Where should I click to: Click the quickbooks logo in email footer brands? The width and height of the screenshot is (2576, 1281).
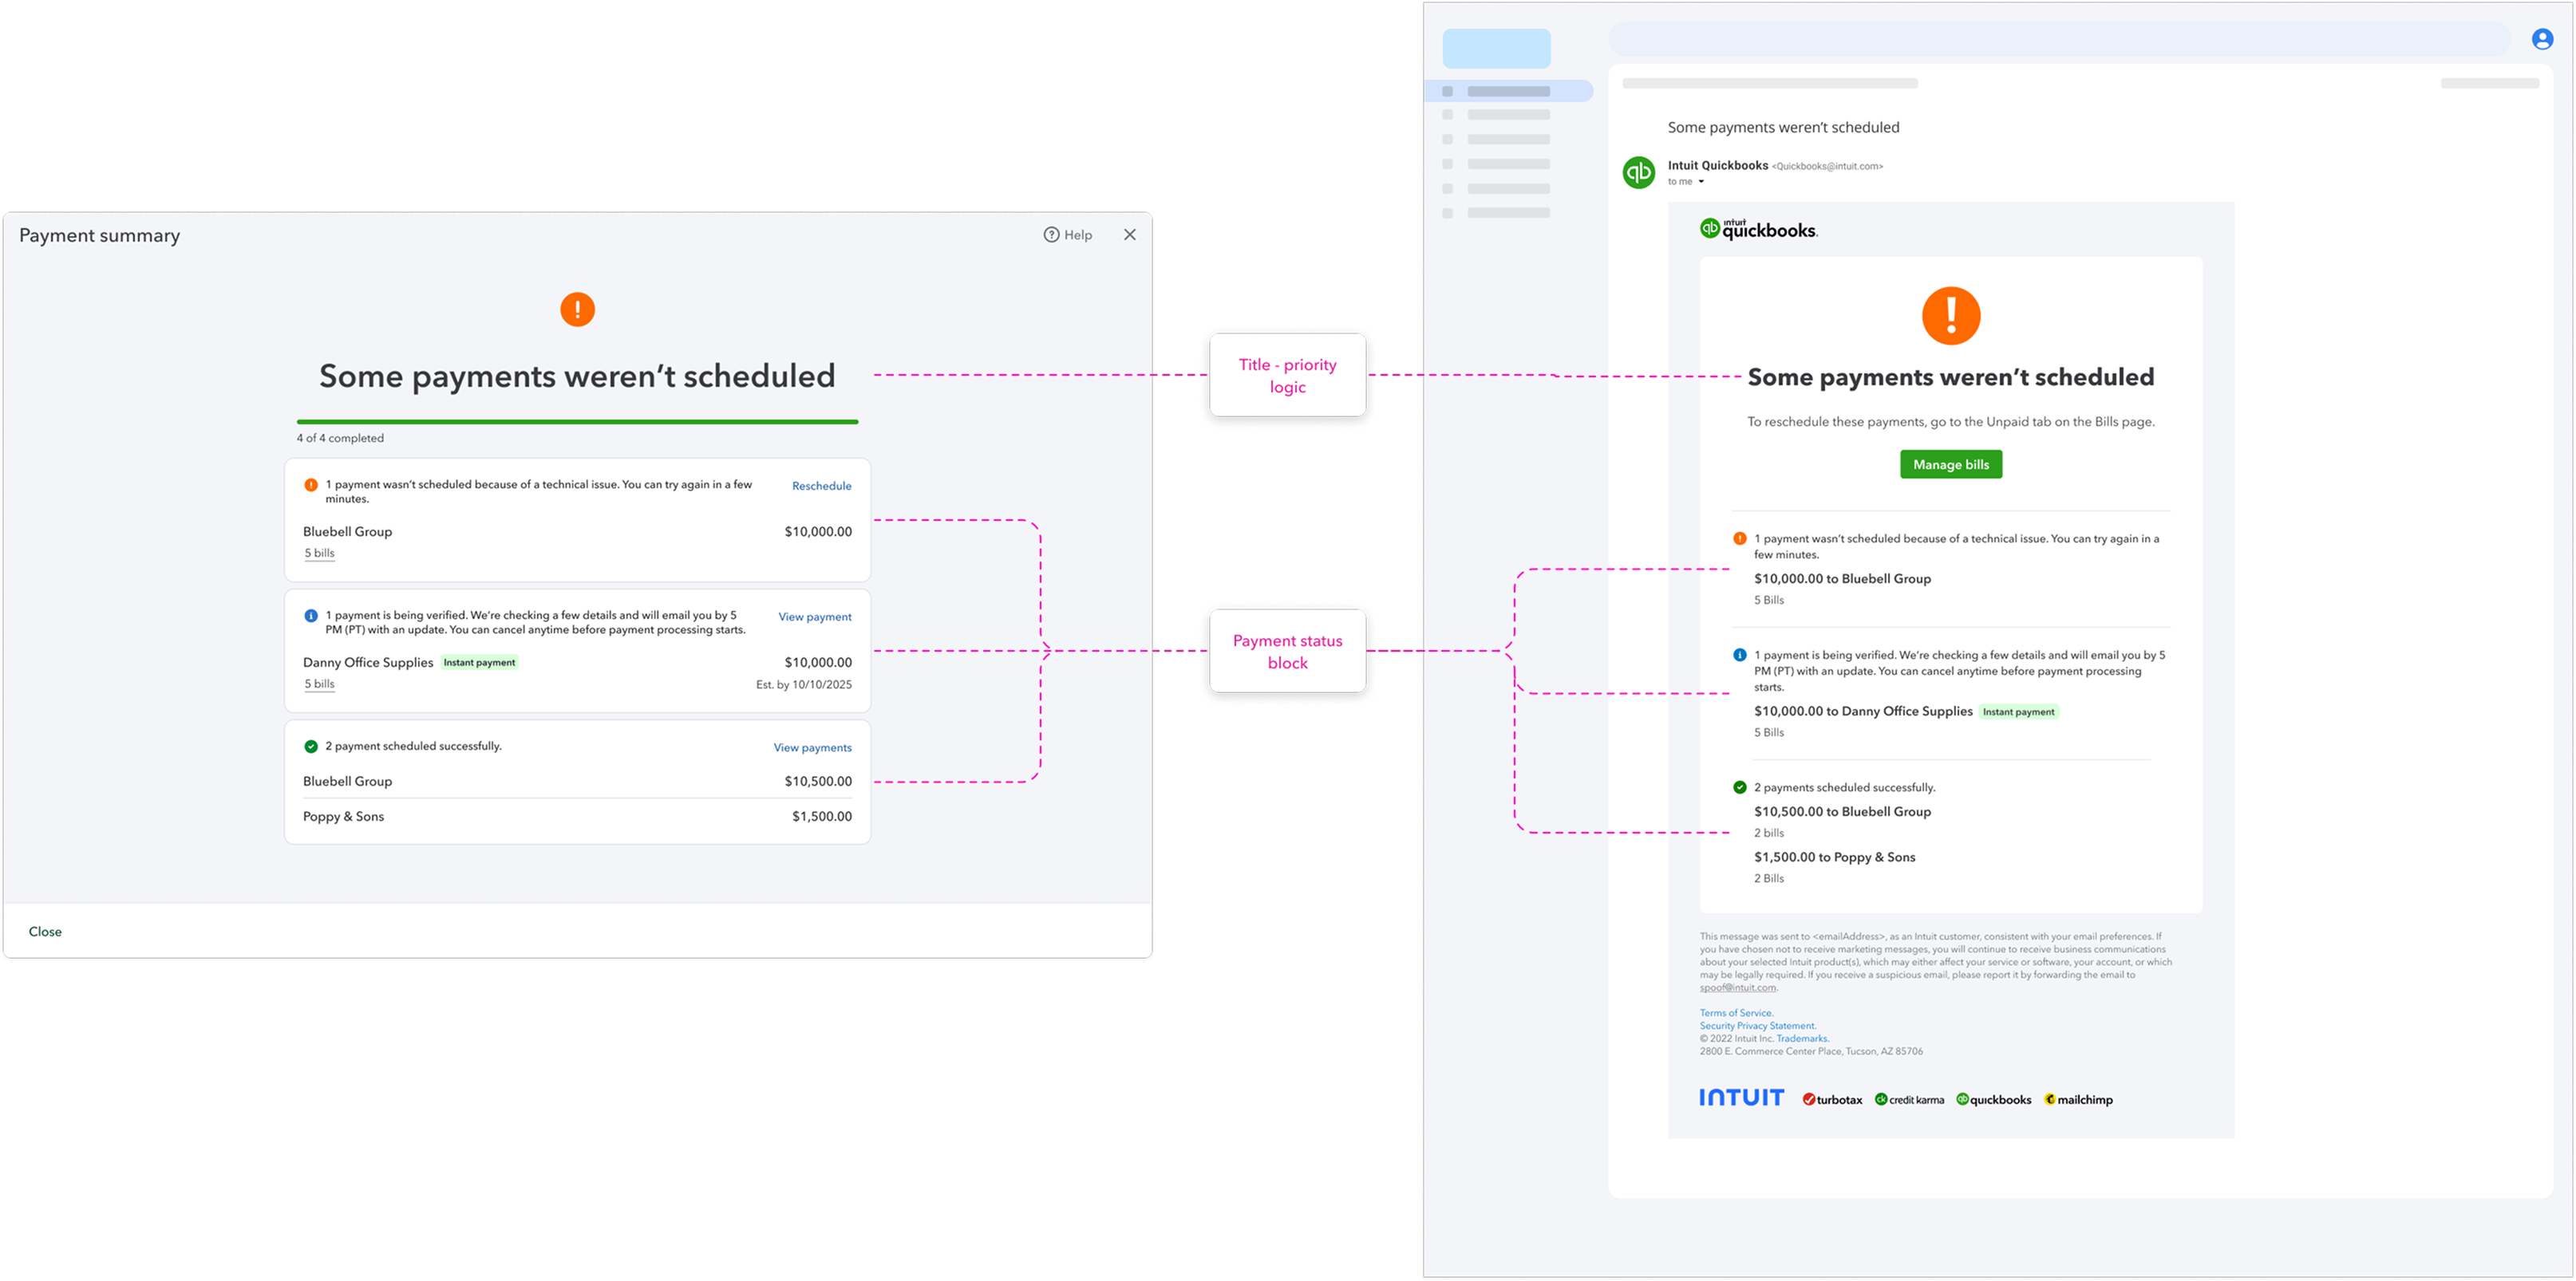pyautogui.click(x=1993, y=1100)
